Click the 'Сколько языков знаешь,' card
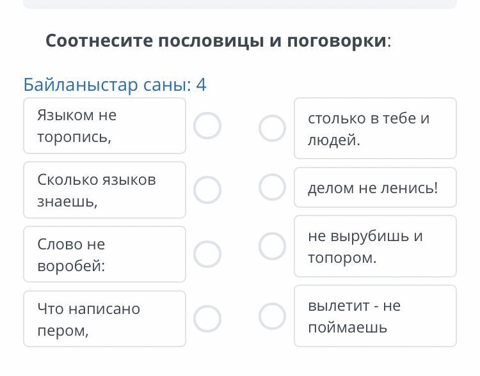The image size is (480, 376). [104, 190]
